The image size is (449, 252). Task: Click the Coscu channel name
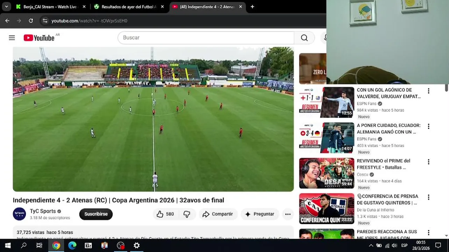click(362, 174)
